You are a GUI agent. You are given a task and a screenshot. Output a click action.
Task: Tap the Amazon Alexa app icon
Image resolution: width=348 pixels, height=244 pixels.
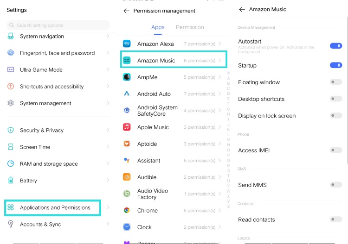[x=127, y=44]
